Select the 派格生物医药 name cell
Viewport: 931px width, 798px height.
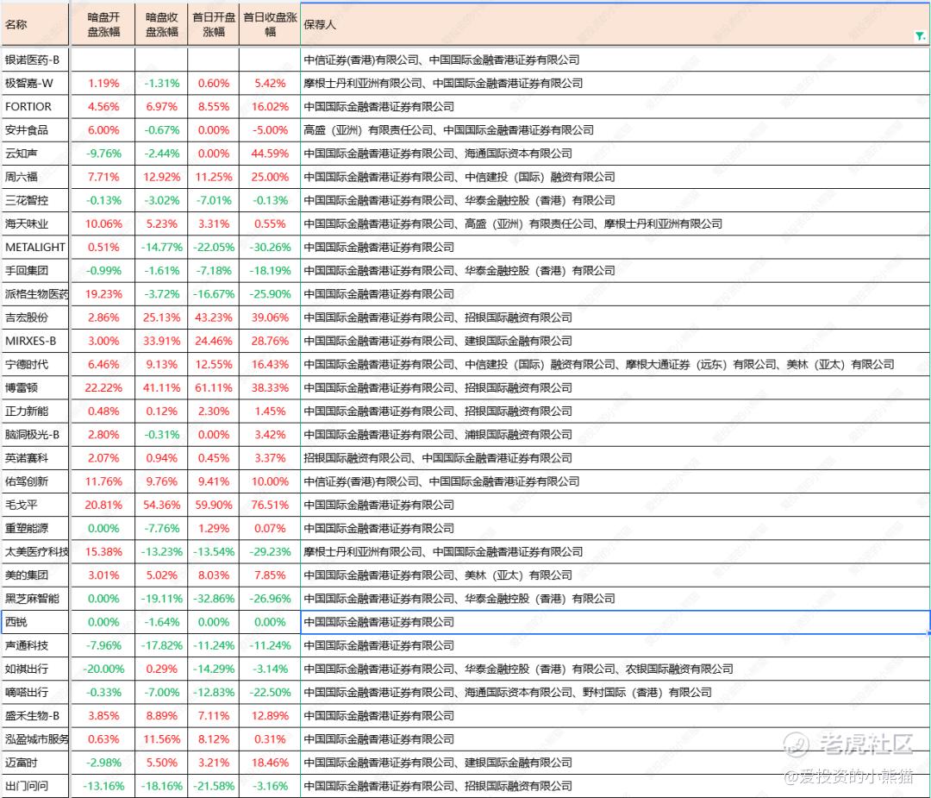click(x=35, y=294)
